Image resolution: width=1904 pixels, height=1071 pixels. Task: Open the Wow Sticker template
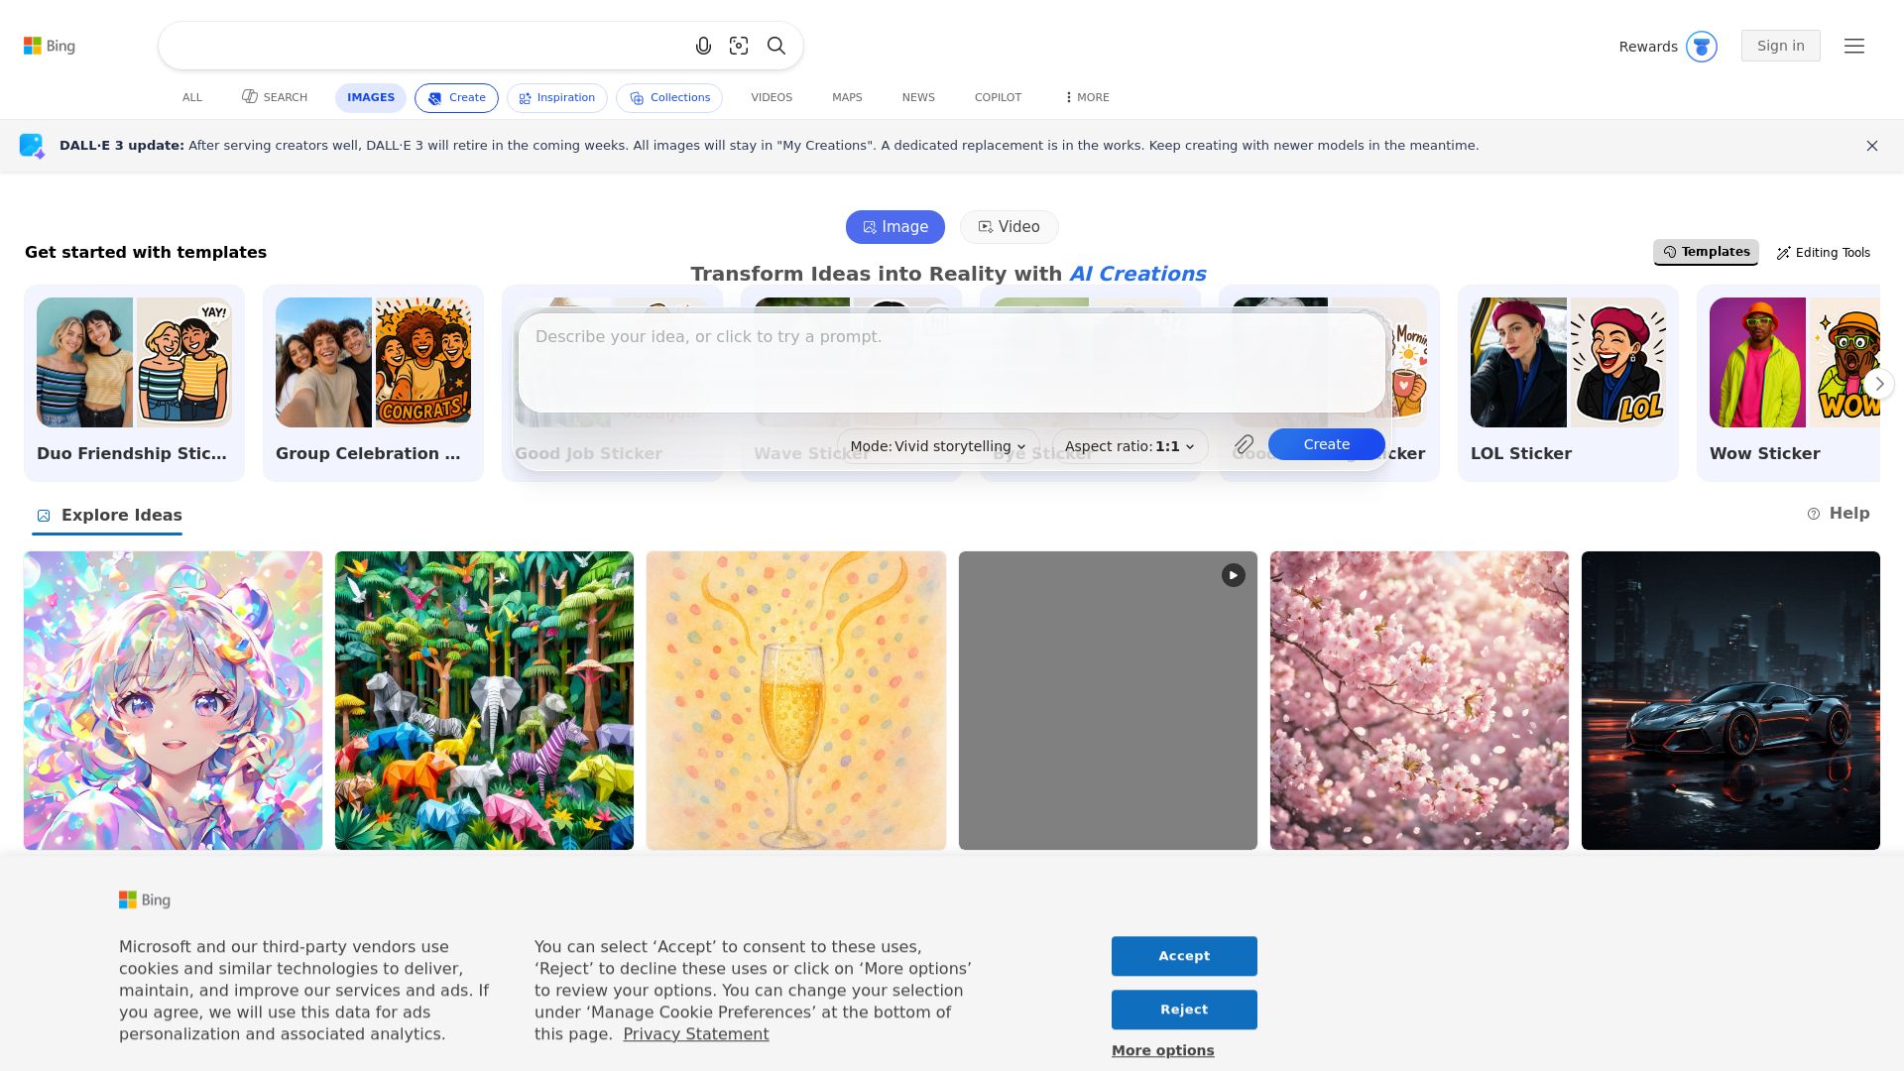pos(1788,383)
